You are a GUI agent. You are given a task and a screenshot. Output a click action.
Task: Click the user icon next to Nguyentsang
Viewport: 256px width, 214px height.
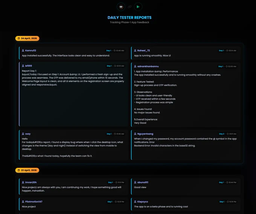(135, 134)
